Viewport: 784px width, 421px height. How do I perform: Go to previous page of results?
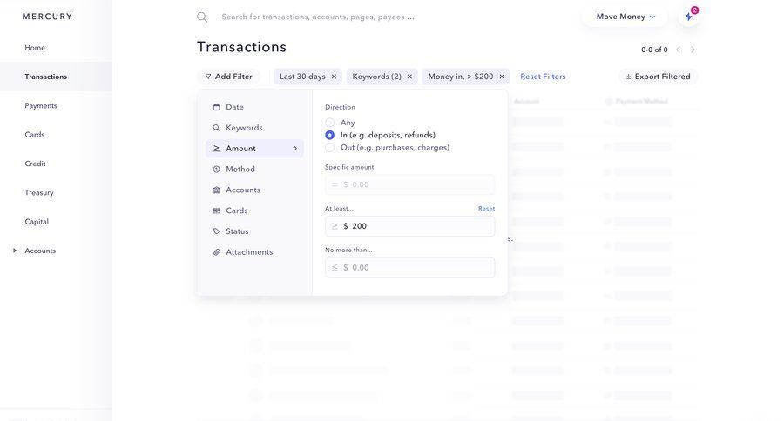pyautogui.click(x=679, y=50)
